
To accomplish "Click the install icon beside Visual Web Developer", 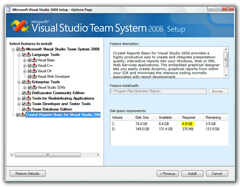I will tap(34, 76).
